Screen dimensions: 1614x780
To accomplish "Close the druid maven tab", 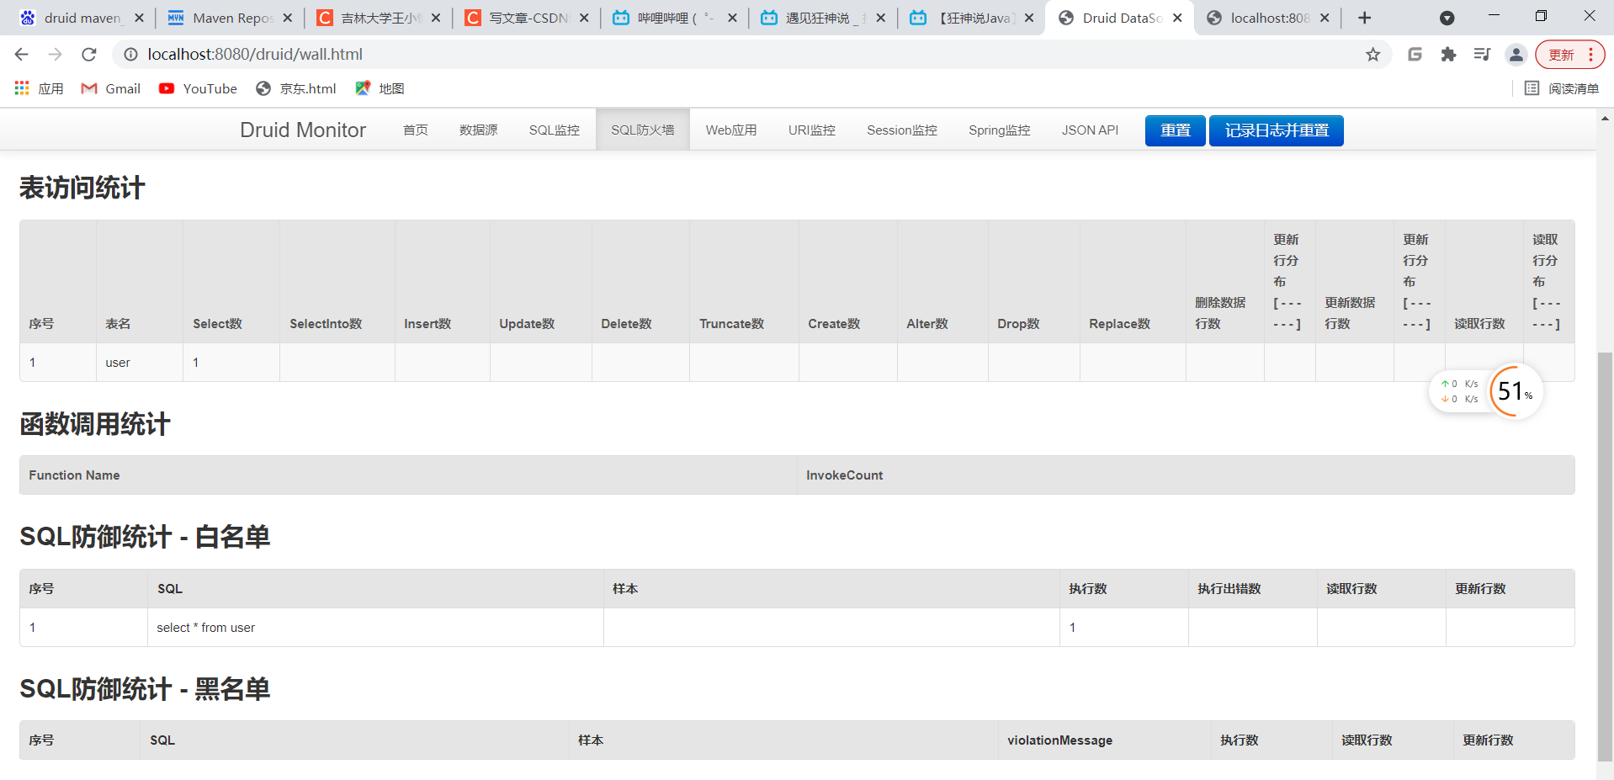I will [139, 18].
